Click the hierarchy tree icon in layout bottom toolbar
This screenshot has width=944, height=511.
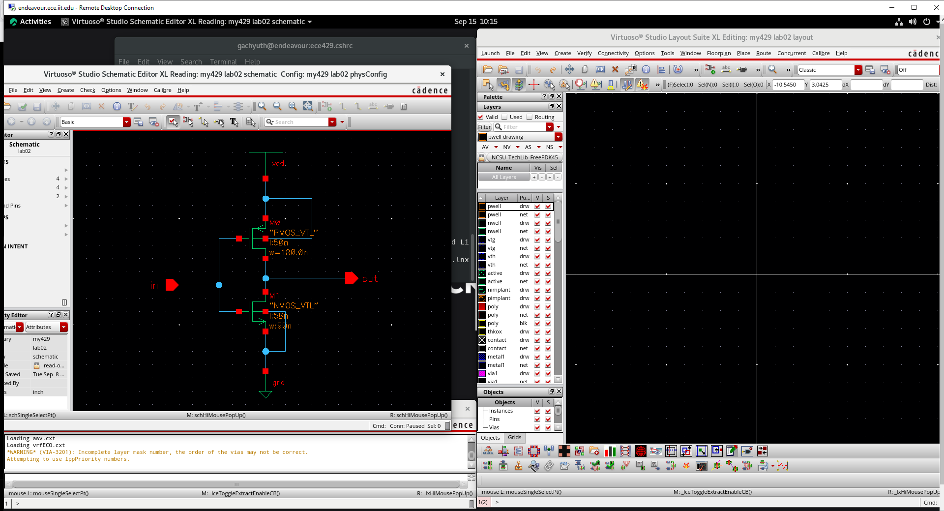coord(488,451)
